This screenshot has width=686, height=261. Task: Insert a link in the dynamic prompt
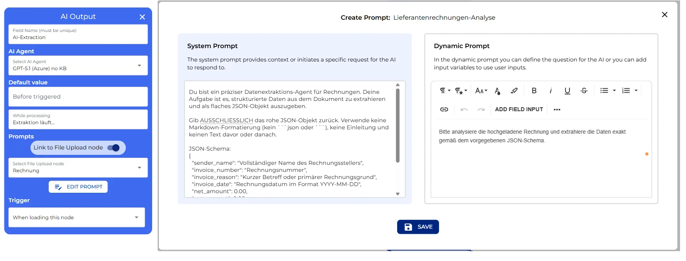pos(444,109)
